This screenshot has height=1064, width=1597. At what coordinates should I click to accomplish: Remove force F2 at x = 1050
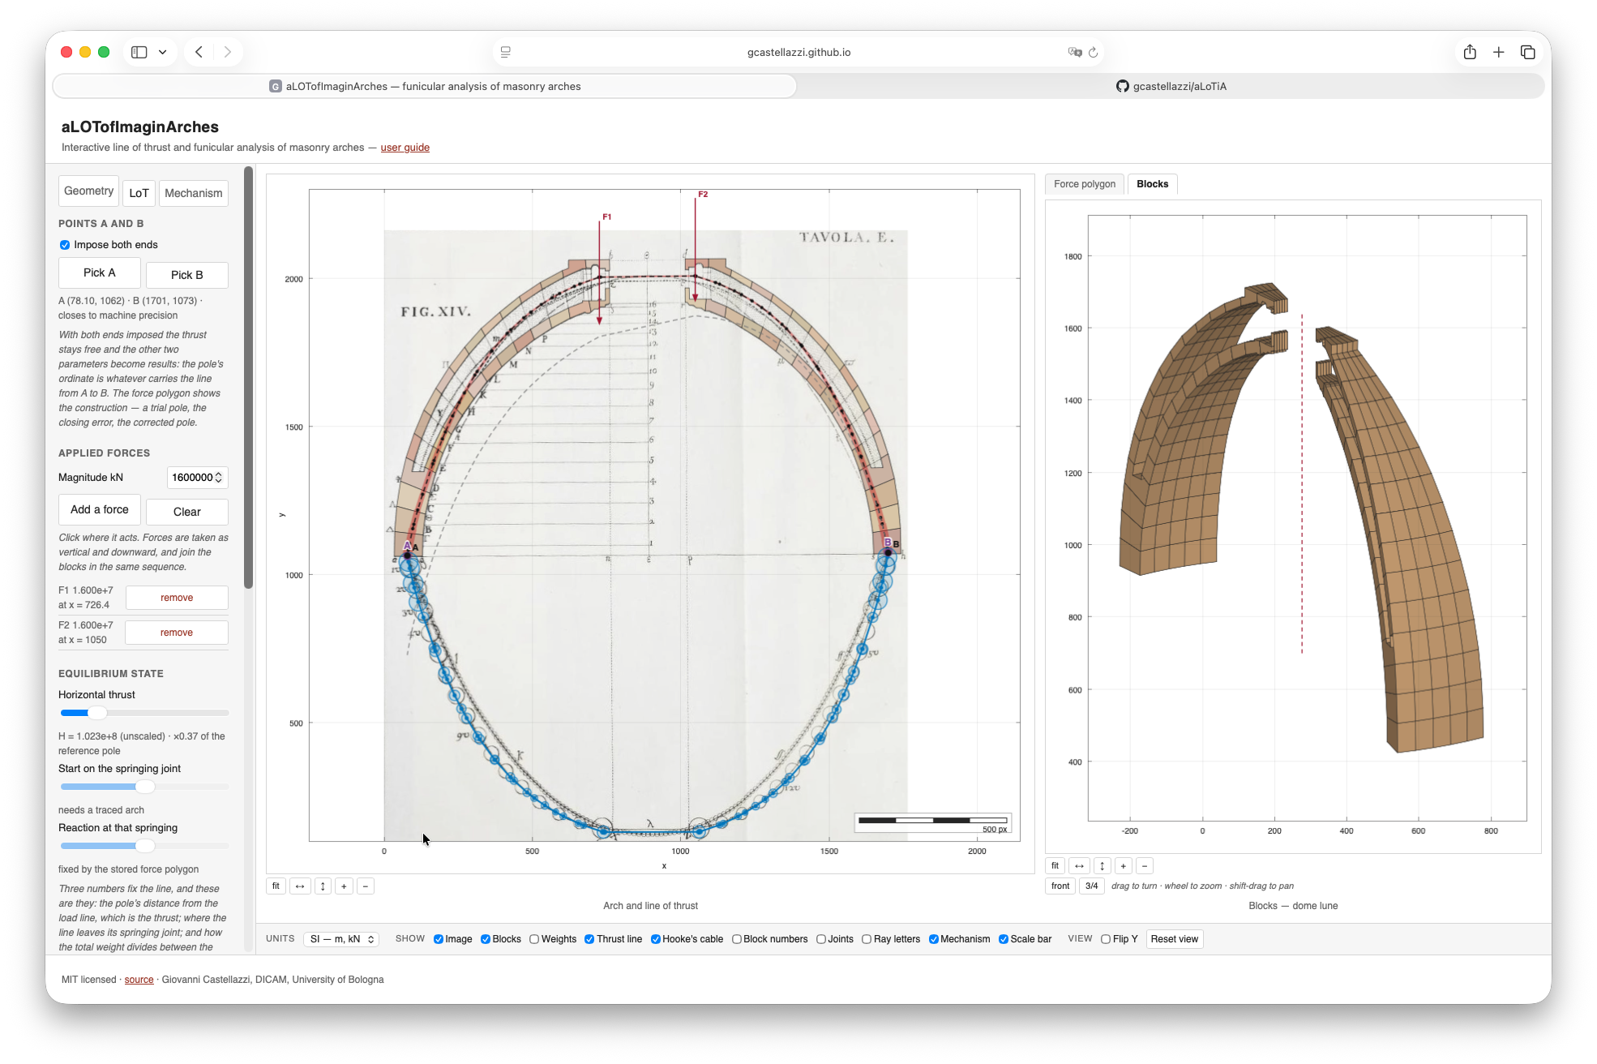177,633
